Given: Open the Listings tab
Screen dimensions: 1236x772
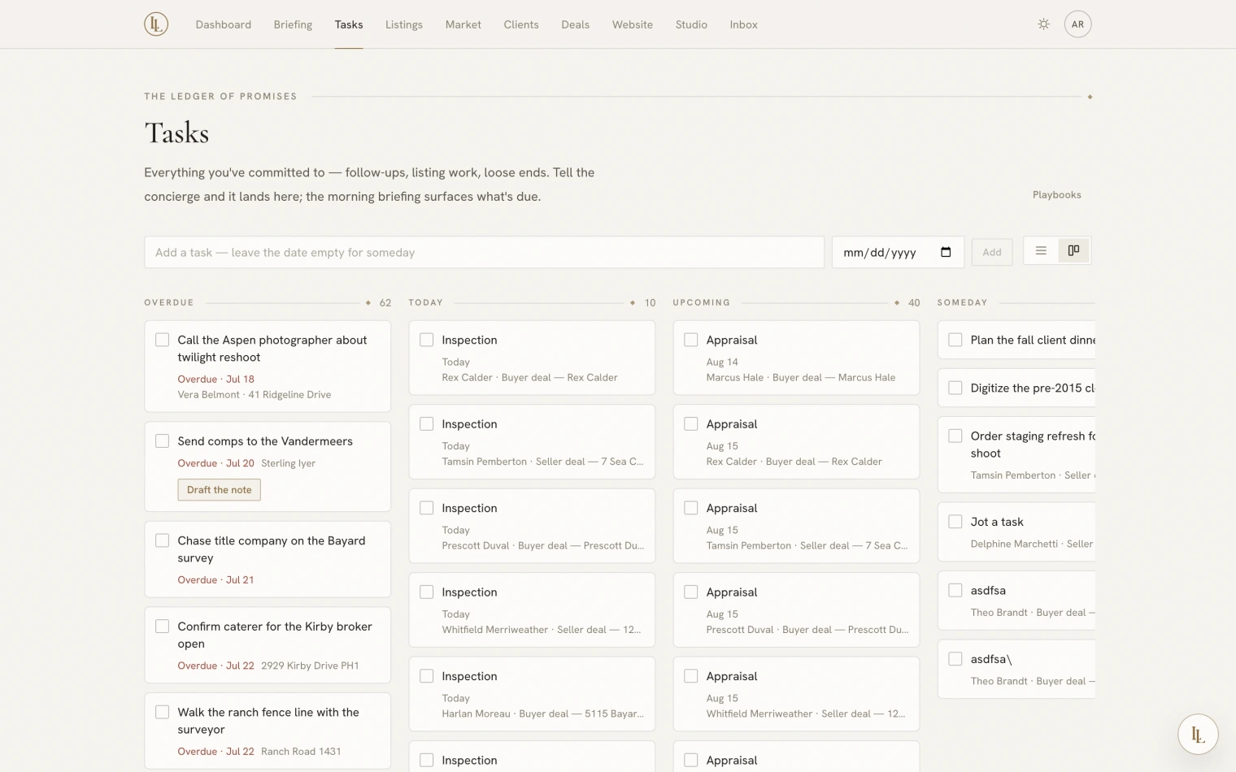Looking at the screenshot, I should 404,24.
